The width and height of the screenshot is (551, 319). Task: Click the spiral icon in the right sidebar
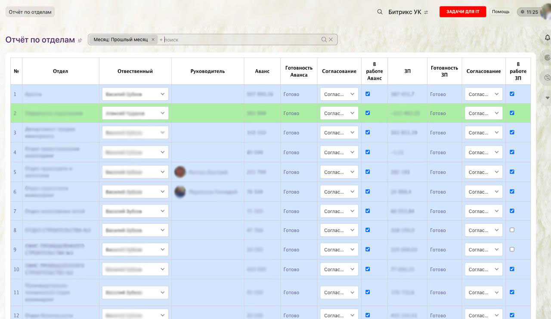547,57
